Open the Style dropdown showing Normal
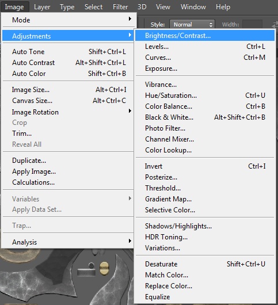The width and height of the screenshot is (278, 305). (x=192, y=25)
